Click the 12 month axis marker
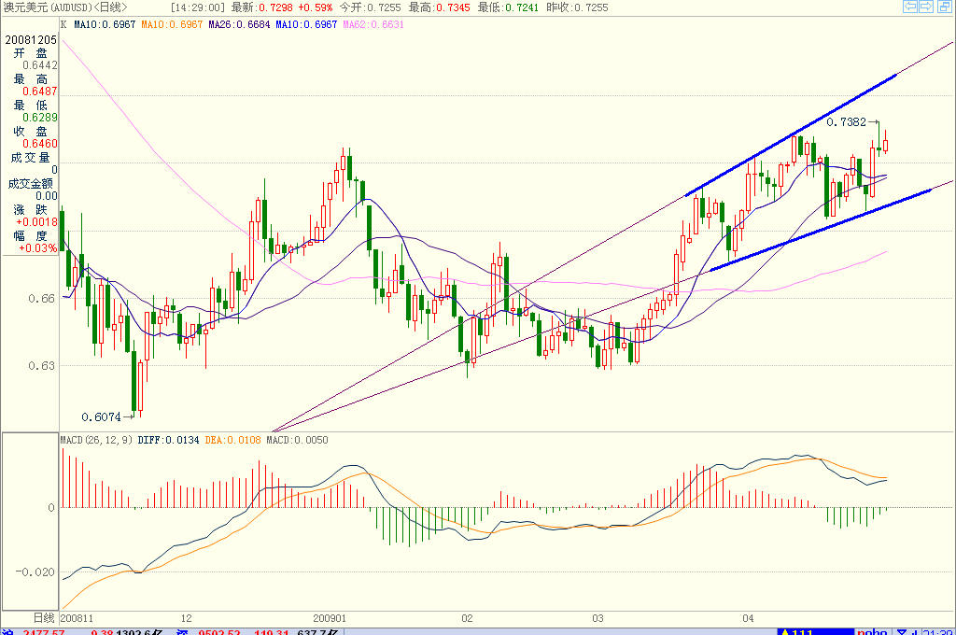 click(187, 618)
